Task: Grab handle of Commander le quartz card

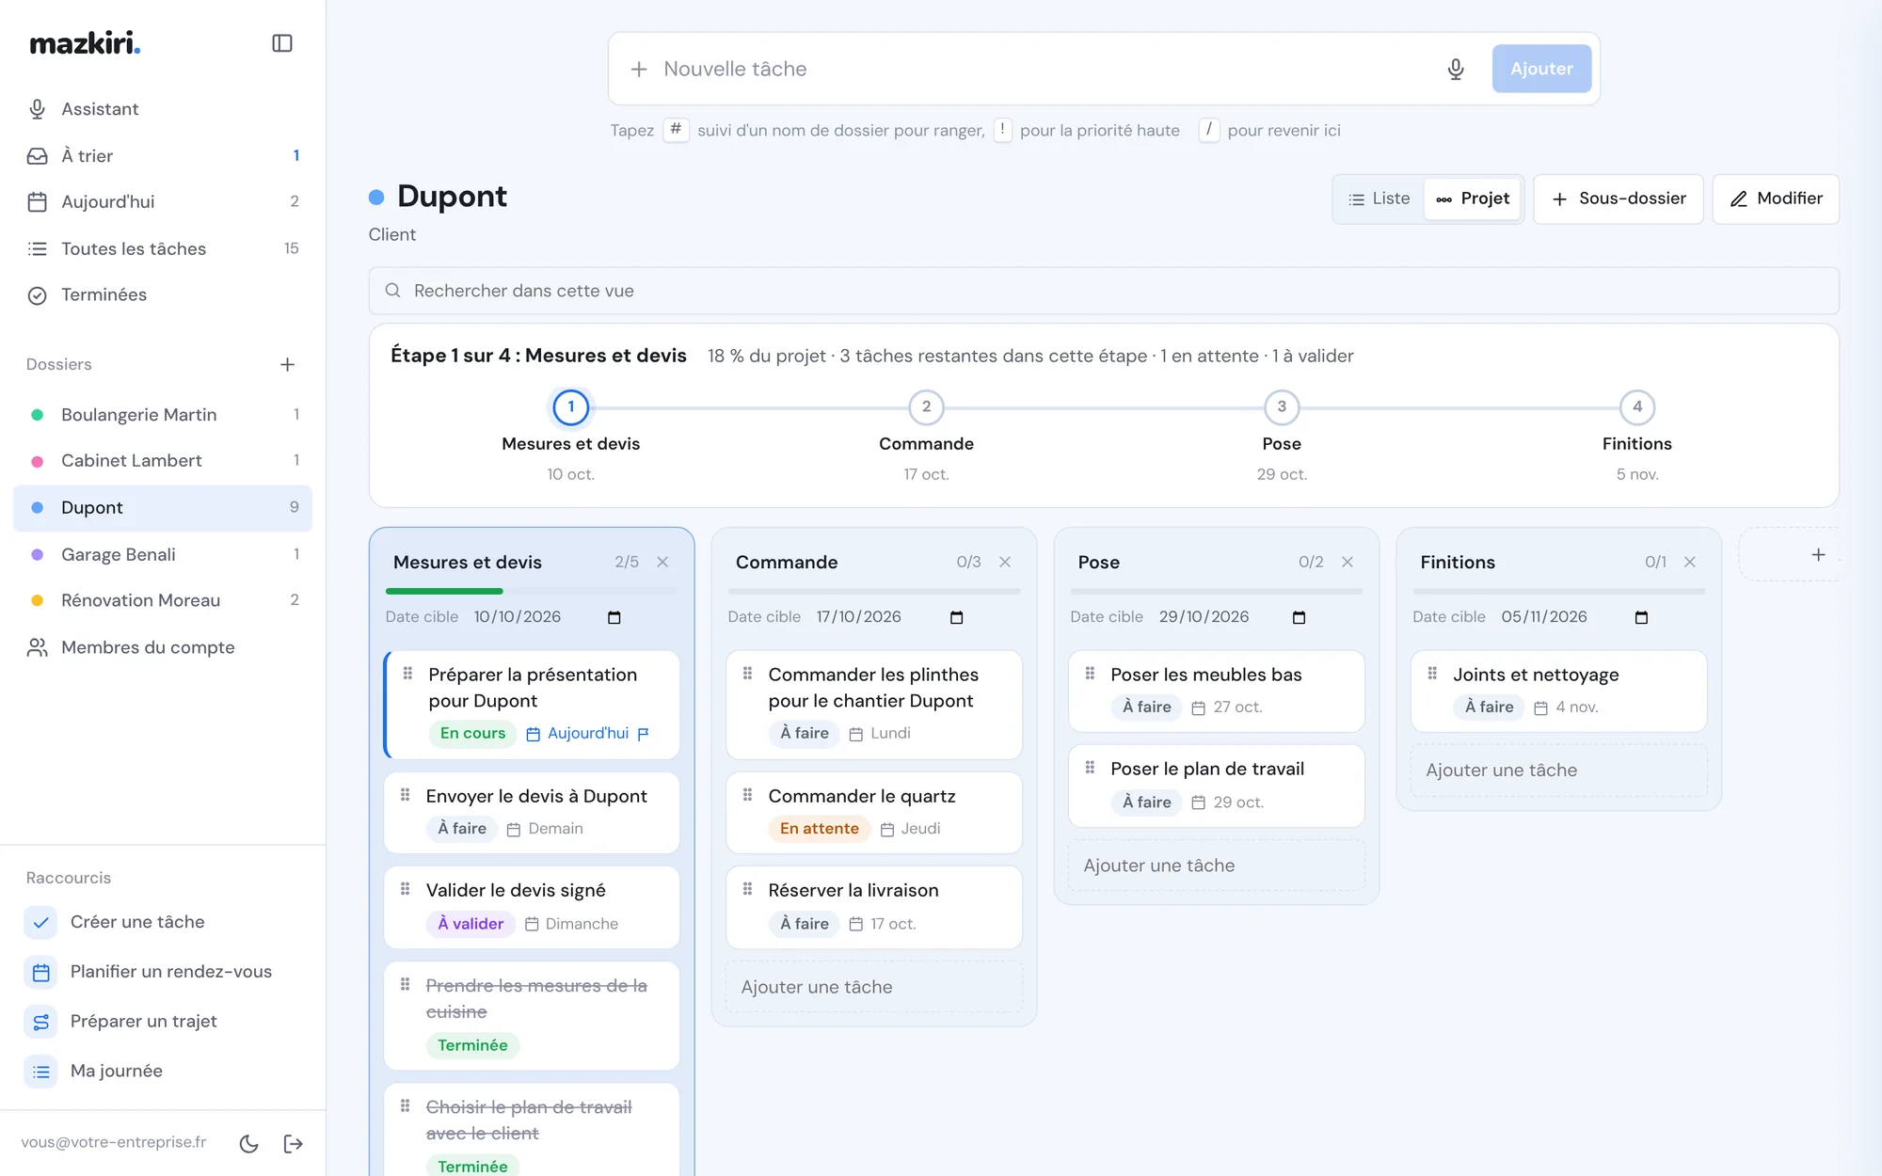Action: 748,795
